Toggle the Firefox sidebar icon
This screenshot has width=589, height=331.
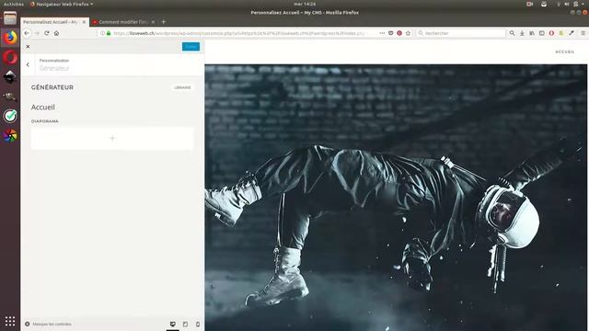(x=542, y=33)
